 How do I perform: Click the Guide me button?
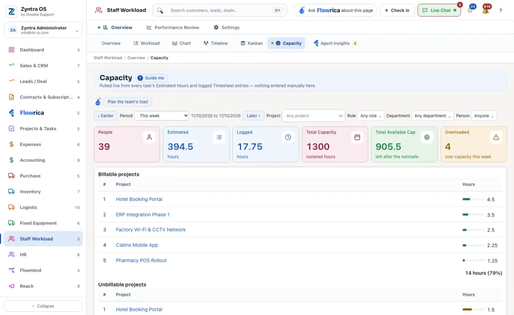(151, 78)
